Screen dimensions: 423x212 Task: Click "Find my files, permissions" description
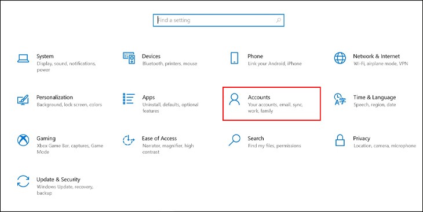[274, 146]
